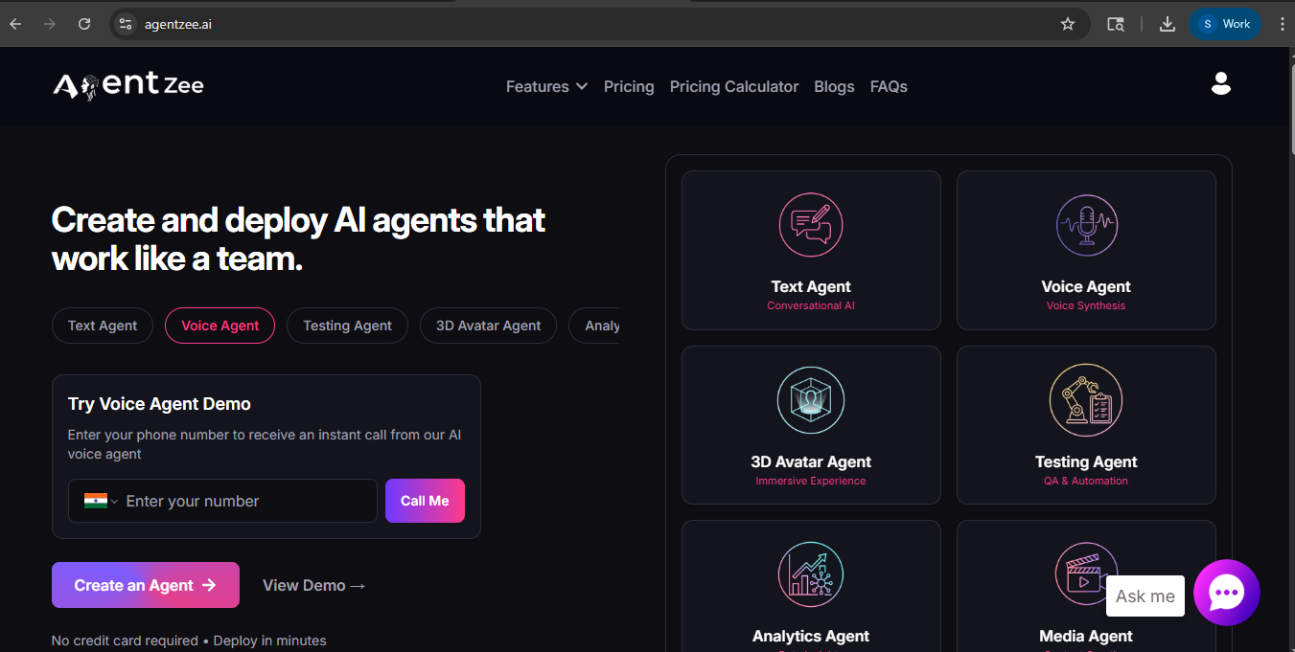
Task: Click the Immersive Experience subtitle text
Action: [811, 481]
